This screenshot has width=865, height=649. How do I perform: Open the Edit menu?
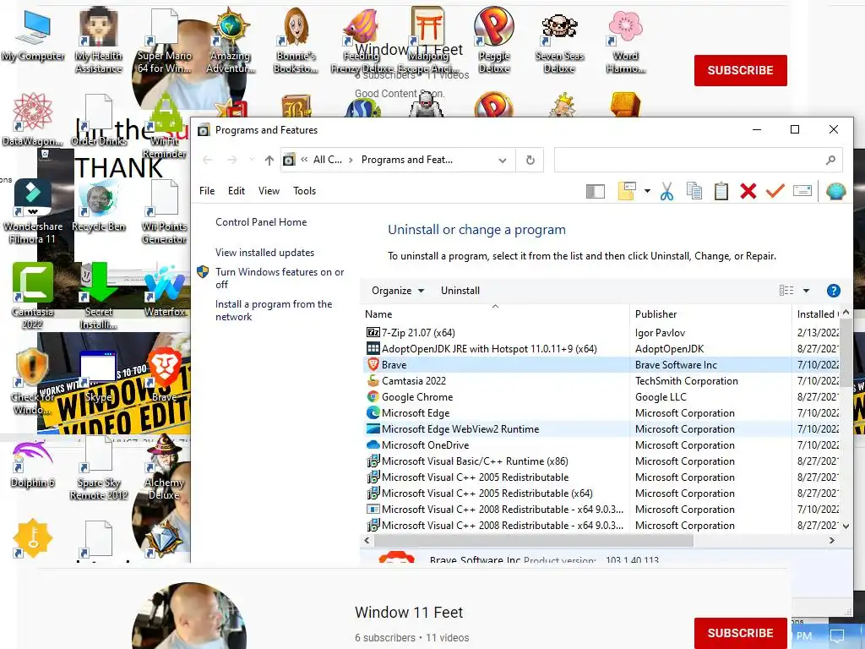(237, 191)
